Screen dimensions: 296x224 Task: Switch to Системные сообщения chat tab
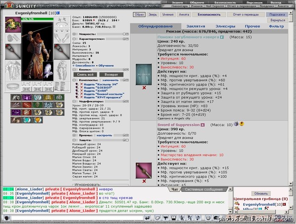204,190
